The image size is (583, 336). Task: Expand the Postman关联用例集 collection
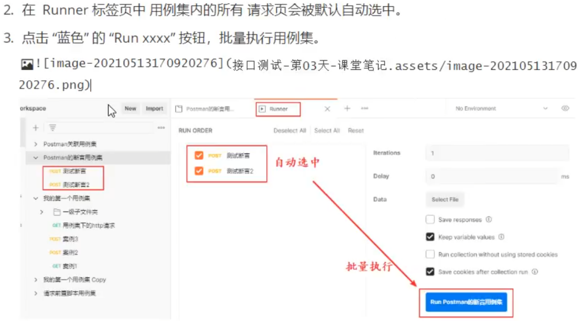(x=36, y=144)
